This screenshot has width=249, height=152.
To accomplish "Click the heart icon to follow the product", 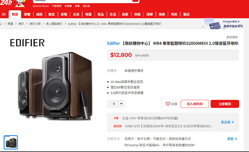I will click(x=168, y=104).
